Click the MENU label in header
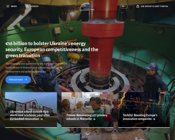 point(14,6)
